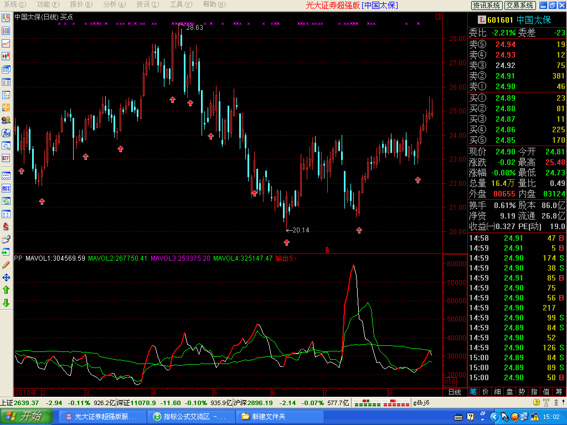The width and height of the screenshot is (567, 425).
Task: Click the ETF icon in left toolbar
Action: 6,158
